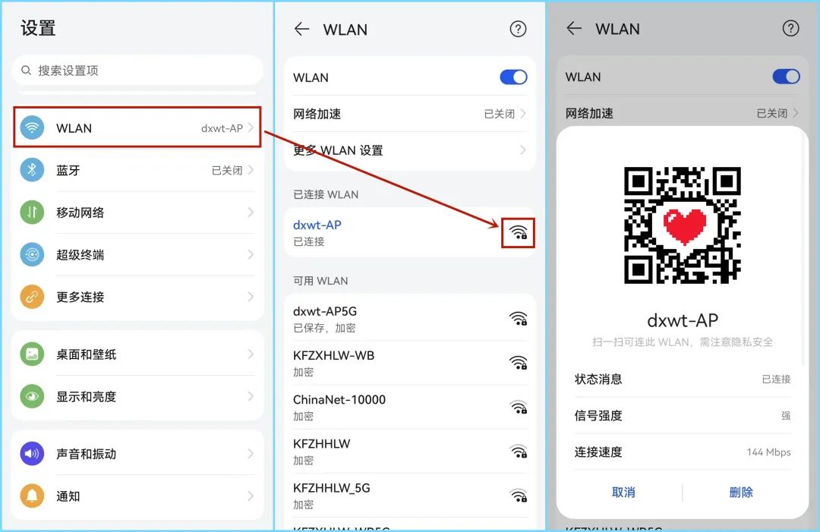Screen dimensions: 820x532
Task: Expand 更多 WLAN 设置 options
Action: tap(522, 150)
